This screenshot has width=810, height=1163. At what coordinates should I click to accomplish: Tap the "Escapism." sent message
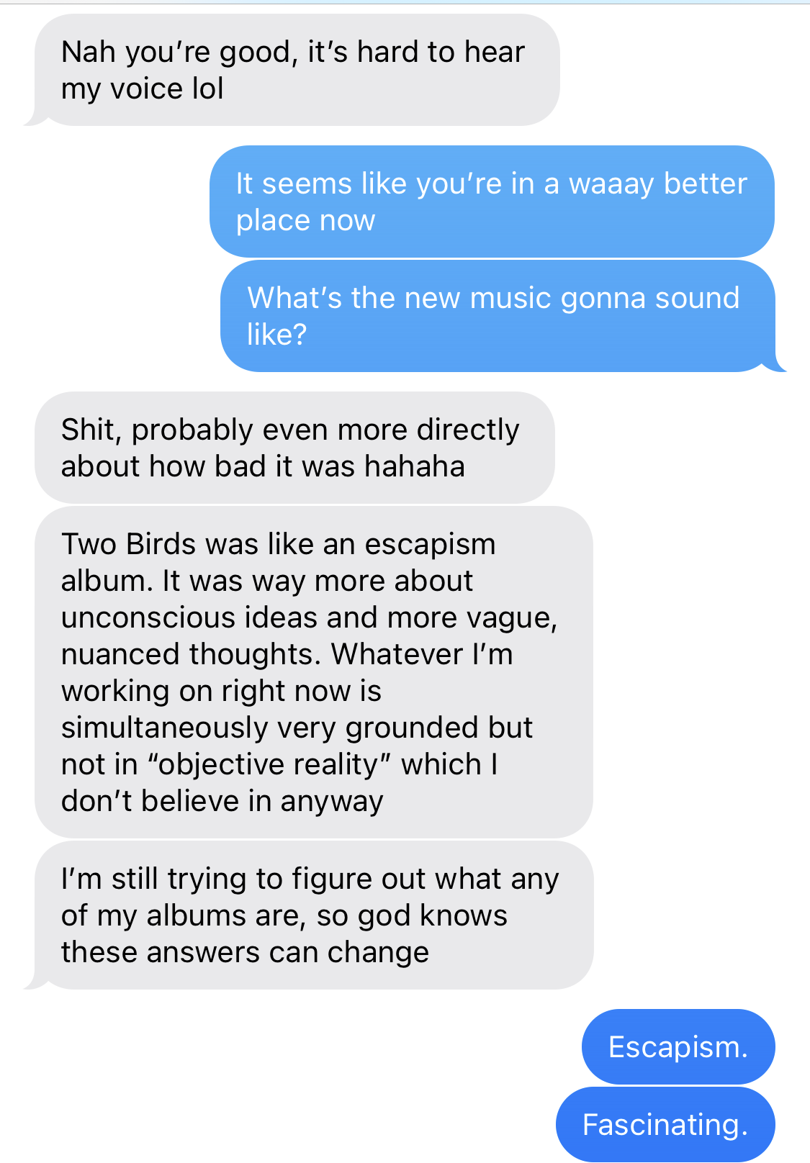click(x=678, y=1046)
